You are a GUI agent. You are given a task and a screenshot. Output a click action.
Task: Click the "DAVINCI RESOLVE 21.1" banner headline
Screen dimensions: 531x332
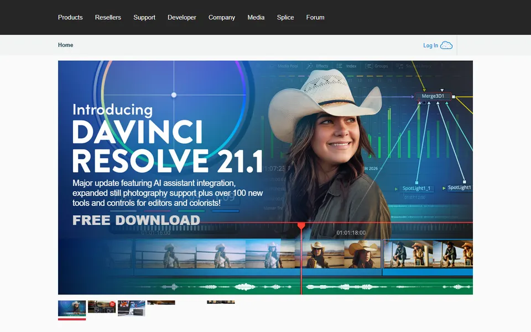[168, 147]
